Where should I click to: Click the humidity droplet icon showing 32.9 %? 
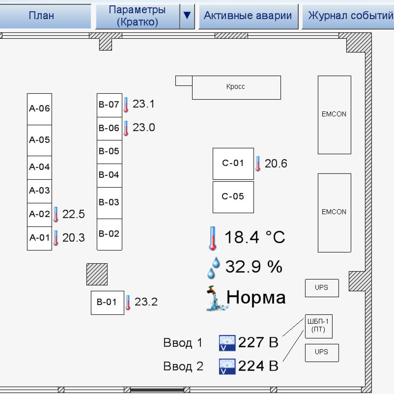click(x=212, y=267)
